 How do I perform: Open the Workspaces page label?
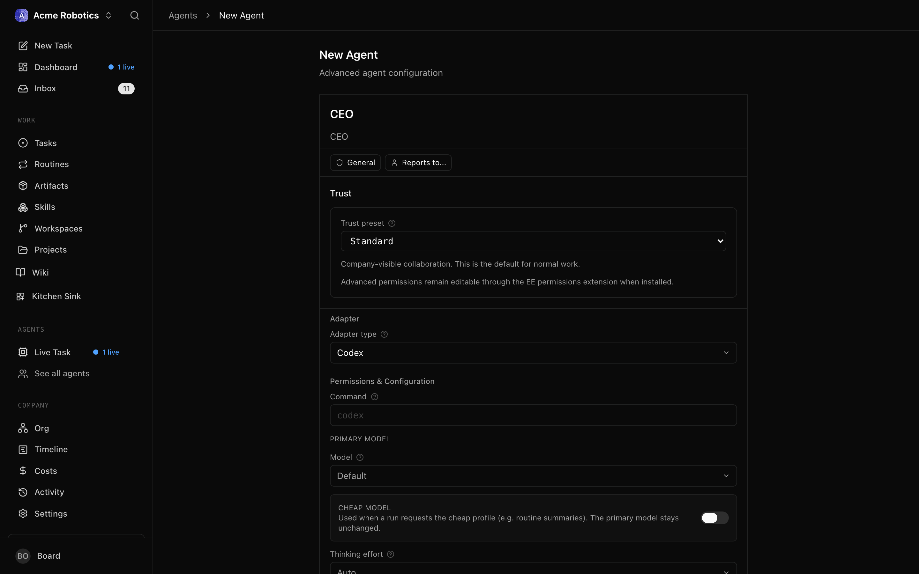58,229
